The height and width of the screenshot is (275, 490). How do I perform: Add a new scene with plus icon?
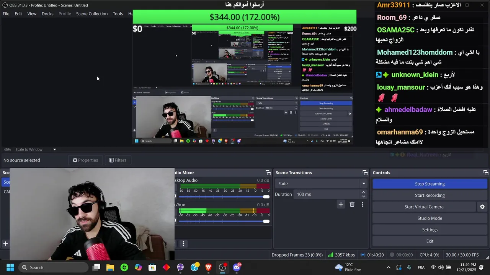click(5, 244)
